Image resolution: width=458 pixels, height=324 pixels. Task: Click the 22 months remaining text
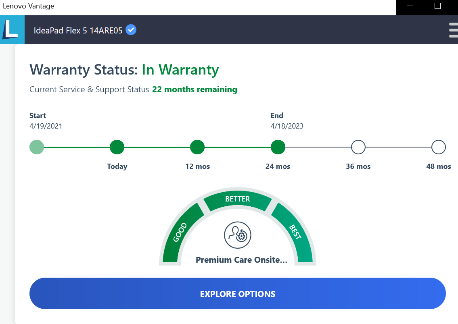[194, 89]
